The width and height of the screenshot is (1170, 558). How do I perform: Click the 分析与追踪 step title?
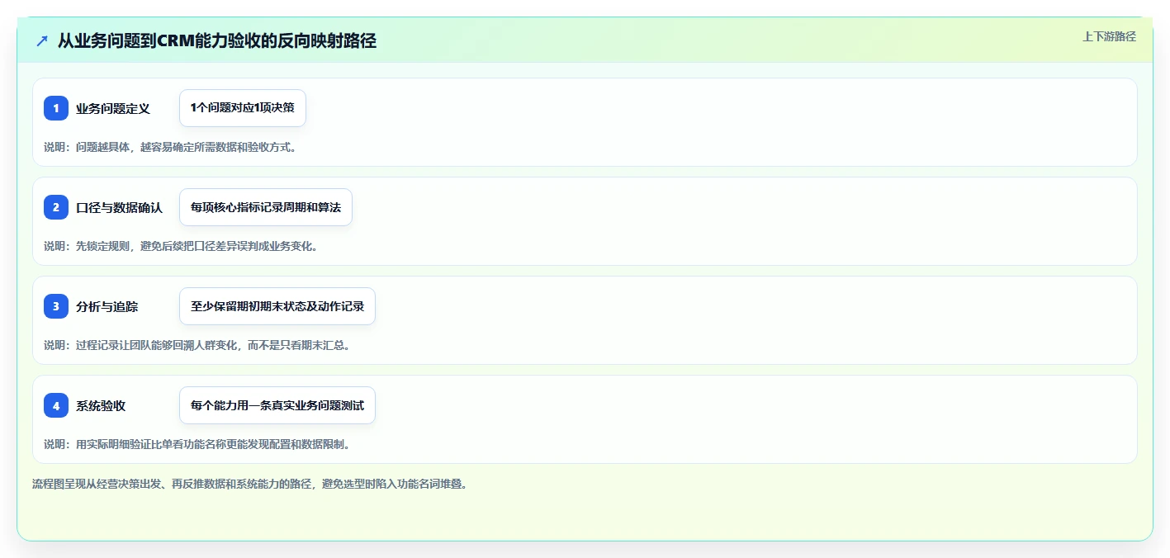[x=107, y=306]
